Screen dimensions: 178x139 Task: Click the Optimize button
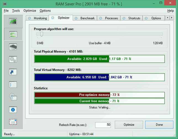coord(129,125)
